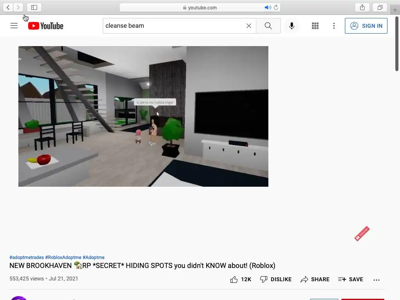Go forward with Safari forward arrow
Image resolution: width=400 pixels, height=300 pixels.
click(x=18, y=7)
